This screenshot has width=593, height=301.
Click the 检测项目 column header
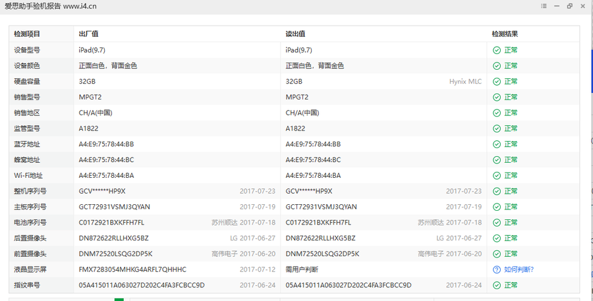click(x=27, y=34)
